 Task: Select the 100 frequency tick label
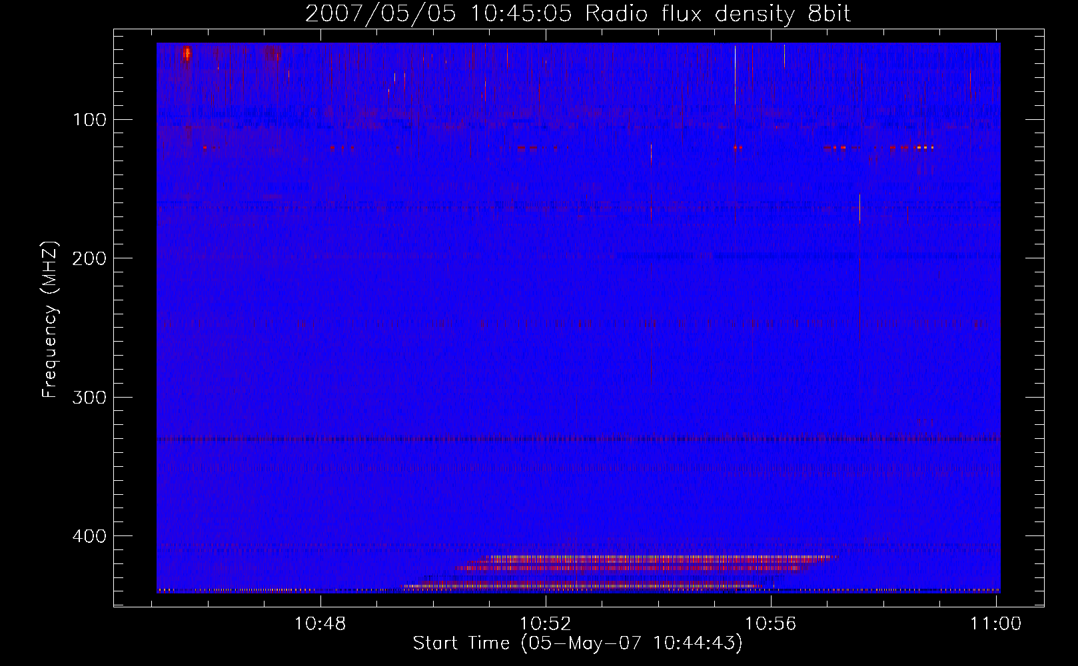[x=91, y=120]
